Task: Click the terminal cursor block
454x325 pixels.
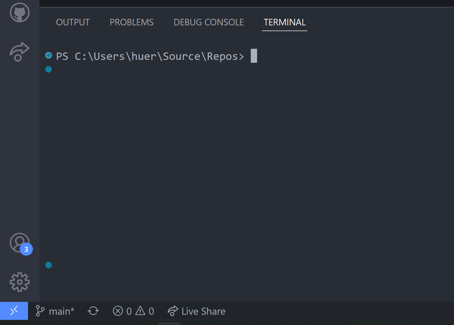Action: point(253,56)
